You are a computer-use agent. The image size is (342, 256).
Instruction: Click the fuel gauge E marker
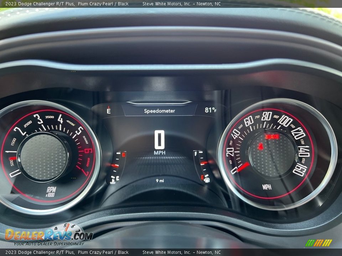202,177
